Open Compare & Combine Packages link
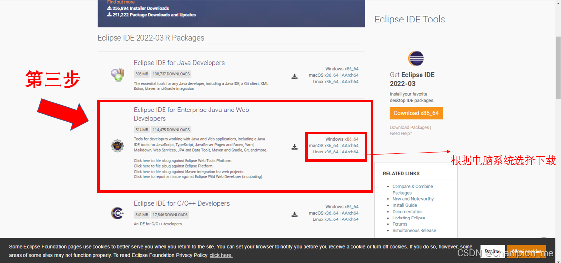561x263 pixels. (x=413, y=189)
